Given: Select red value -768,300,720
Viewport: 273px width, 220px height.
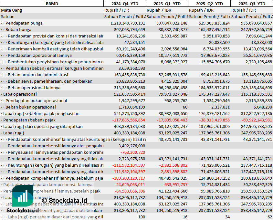Looking at the screenshot, I should coord(132,152).
